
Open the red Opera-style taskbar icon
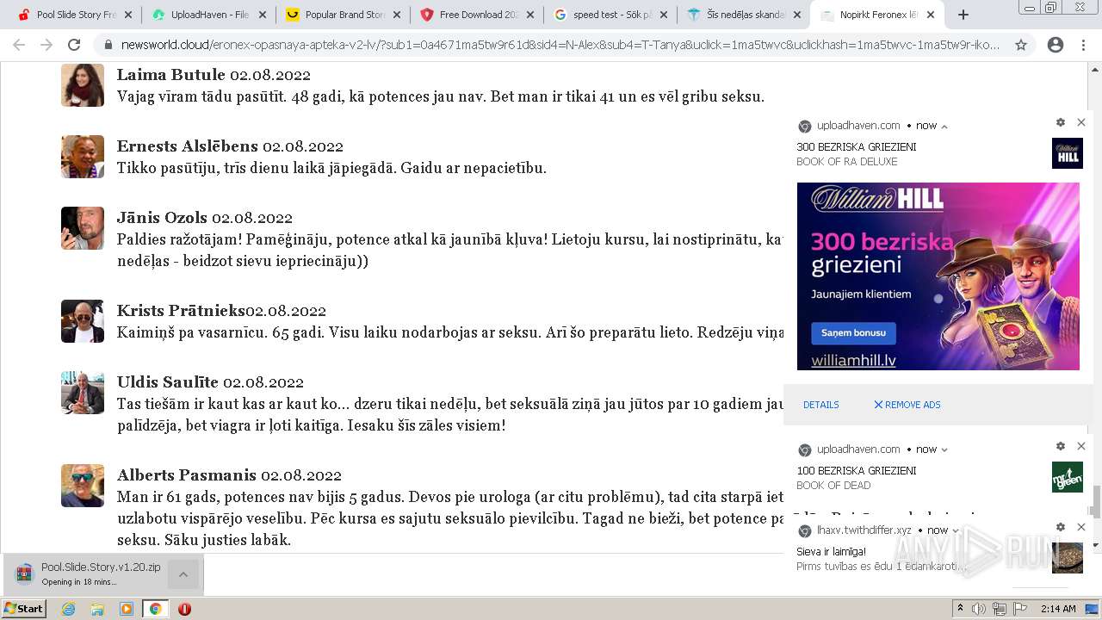(184, 609)
